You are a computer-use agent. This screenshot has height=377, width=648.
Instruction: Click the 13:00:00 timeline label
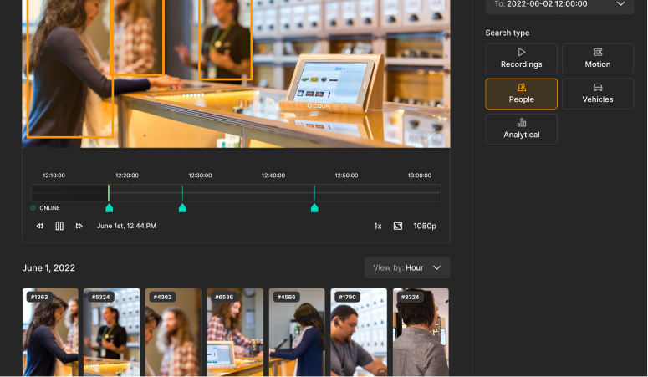(420, 176)
